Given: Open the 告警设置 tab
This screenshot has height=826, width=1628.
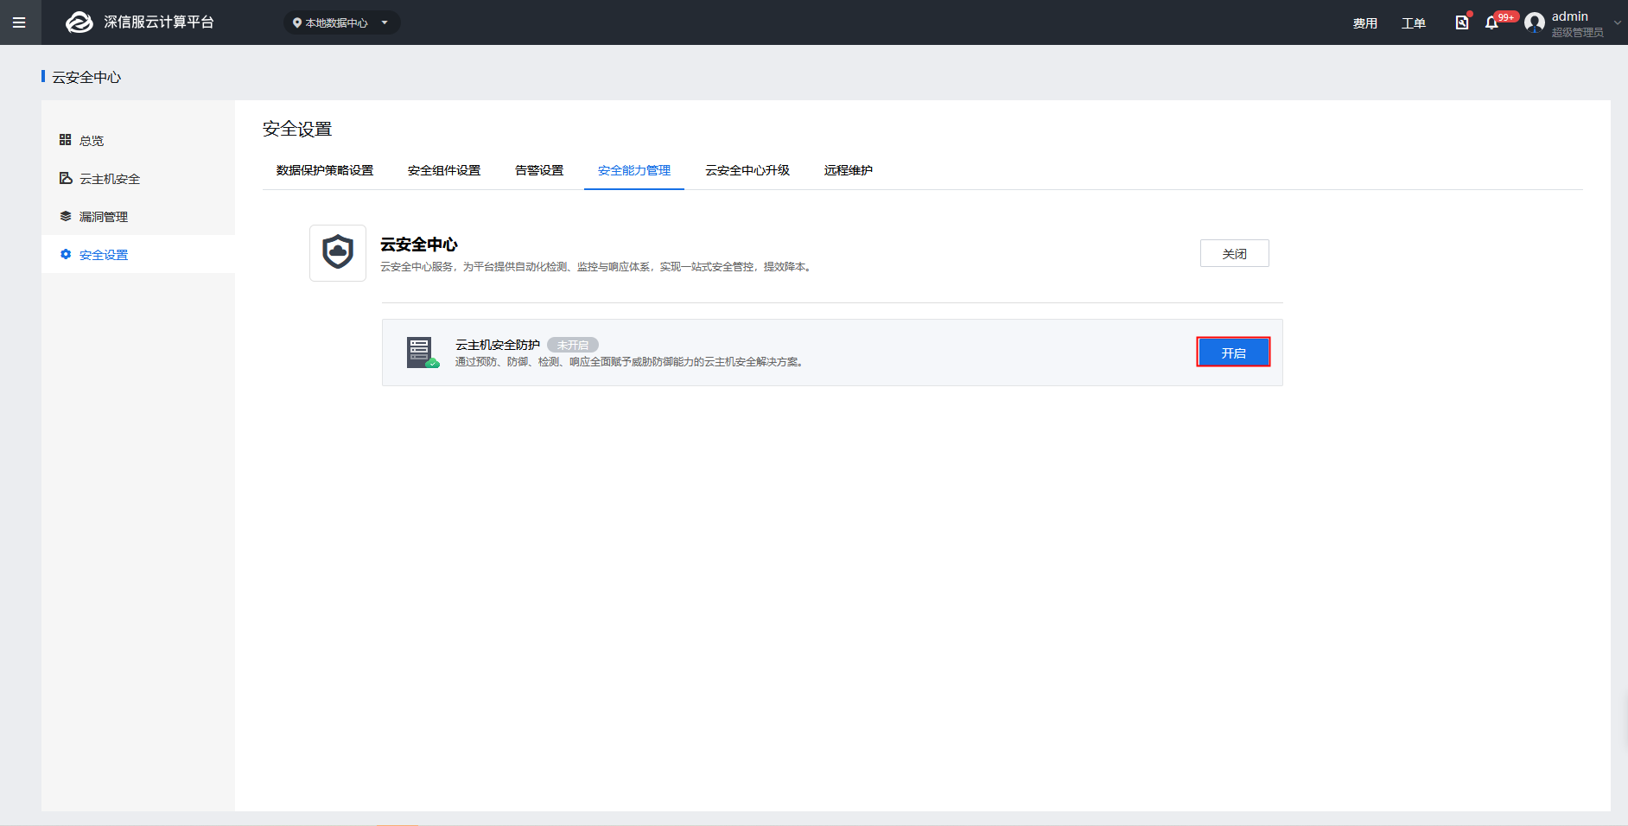Looking at the screenshot, I should coord(539,170).
